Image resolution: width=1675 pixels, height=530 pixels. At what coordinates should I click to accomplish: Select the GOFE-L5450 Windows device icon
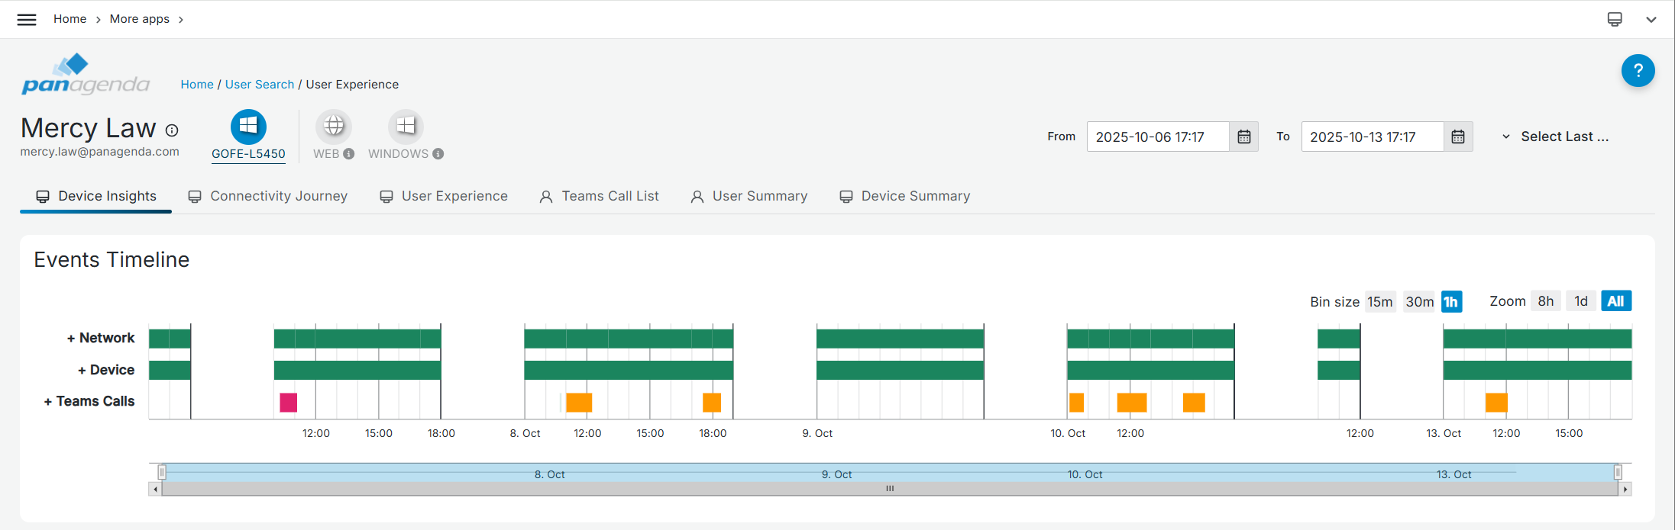pyautogui.click(x=248, y=127)
